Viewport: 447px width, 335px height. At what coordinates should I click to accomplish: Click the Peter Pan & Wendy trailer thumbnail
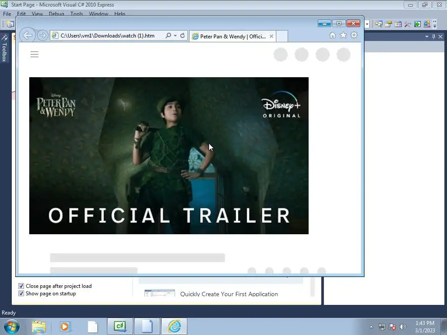tap(169, 156)
